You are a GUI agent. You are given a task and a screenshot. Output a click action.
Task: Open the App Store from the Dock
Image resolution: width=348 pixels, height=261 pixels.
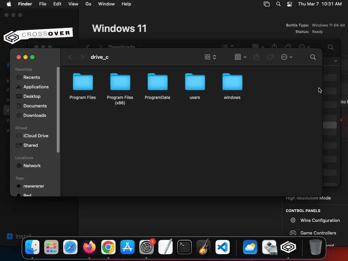pos(127,247)
